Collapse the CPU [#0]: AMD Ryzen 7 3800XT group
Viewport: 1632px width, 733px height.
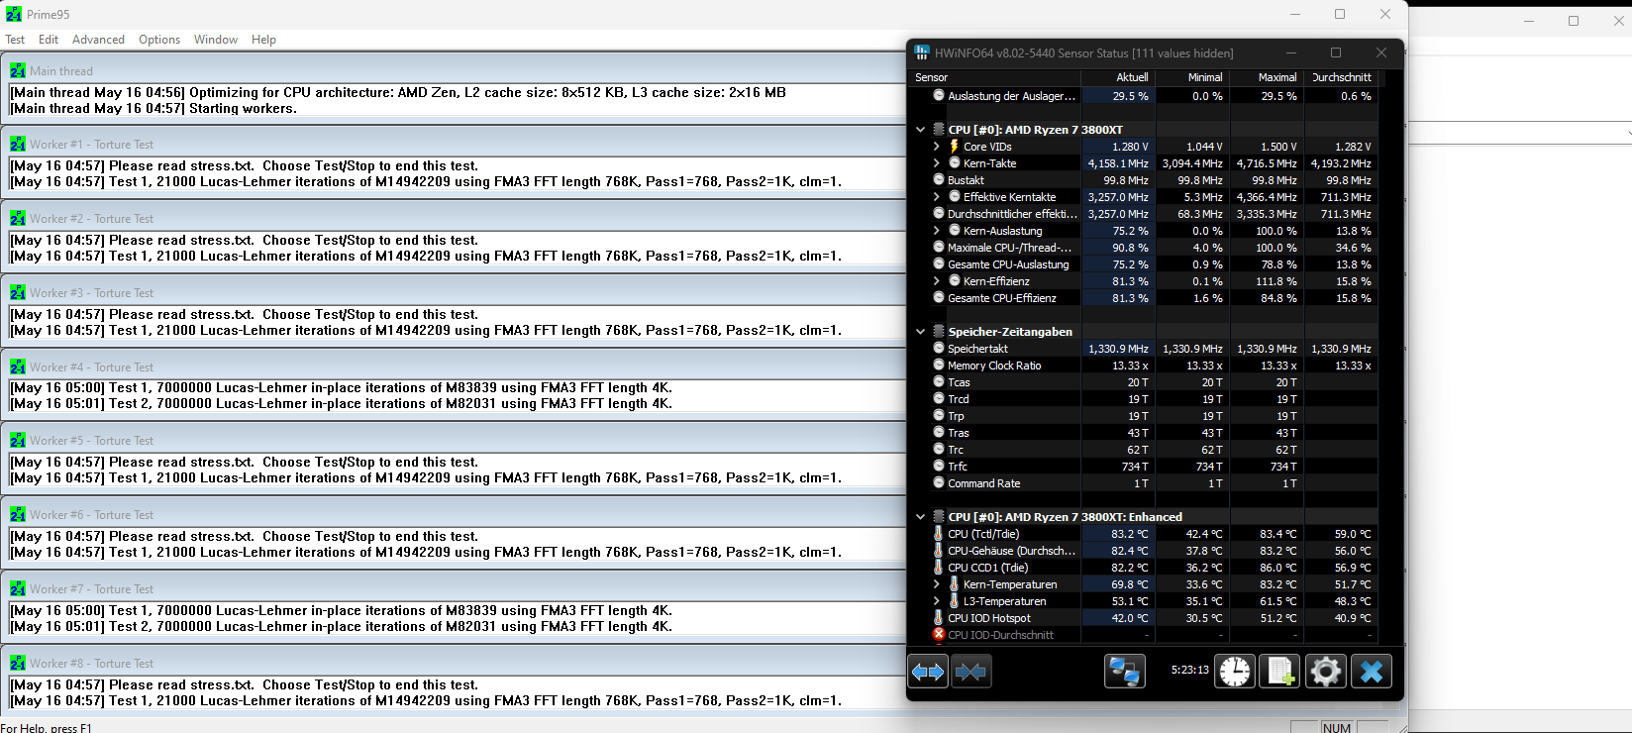click(x=920, y=130)
